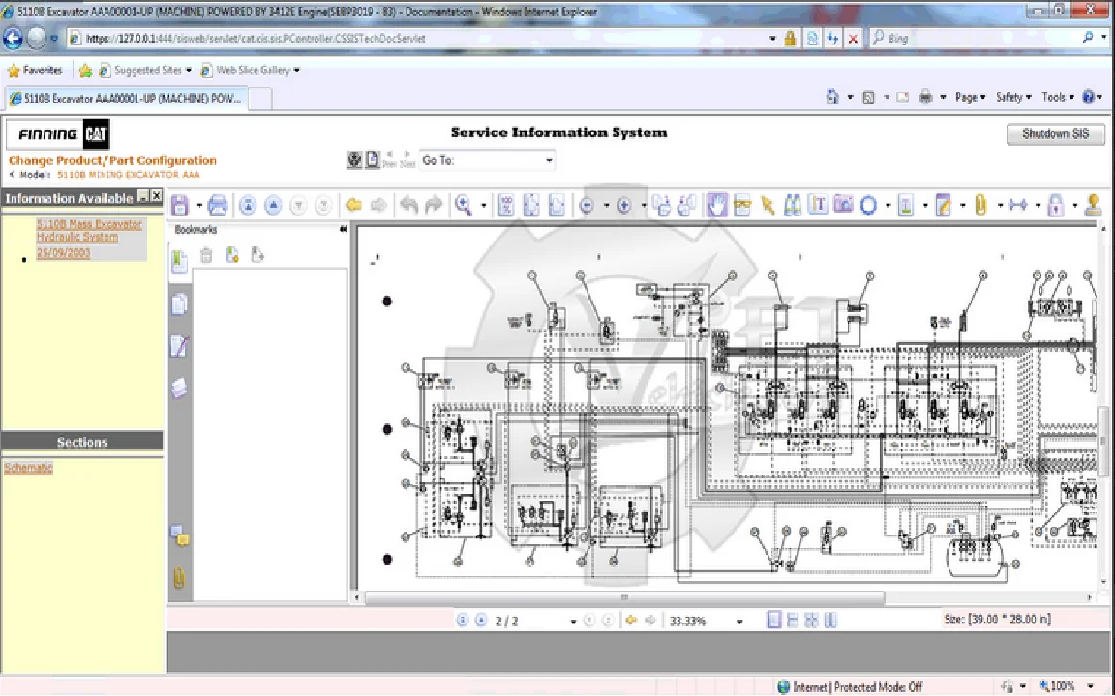Screen dimensions: 1115x696
Task: Open the page number 2 / 2 dropdown
Action: (573, 622)
